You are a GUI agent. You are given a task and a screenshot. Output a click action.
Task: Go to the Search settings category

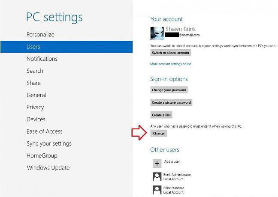pos(35,71)
